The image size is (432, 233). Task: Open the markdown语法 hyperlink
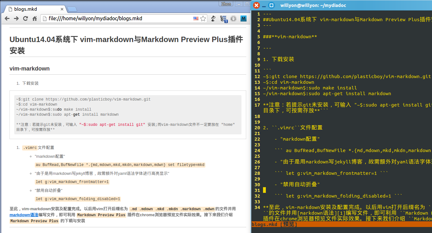[24, 215]
